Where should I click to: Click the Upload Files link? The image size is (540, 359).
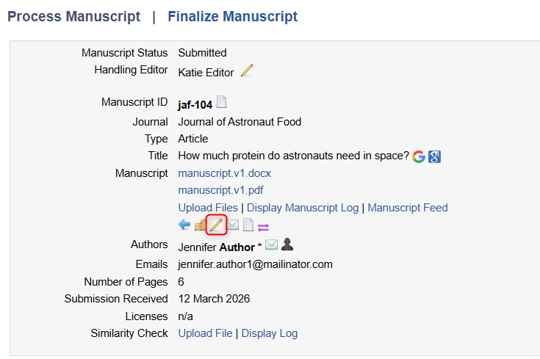pyautogui.click(x=208, y=208)
